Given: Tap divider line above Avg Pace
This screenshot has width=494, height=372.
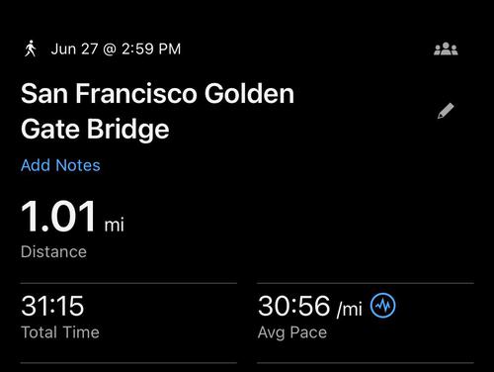Looking at the screenshot, I should (x=366, y=283).
